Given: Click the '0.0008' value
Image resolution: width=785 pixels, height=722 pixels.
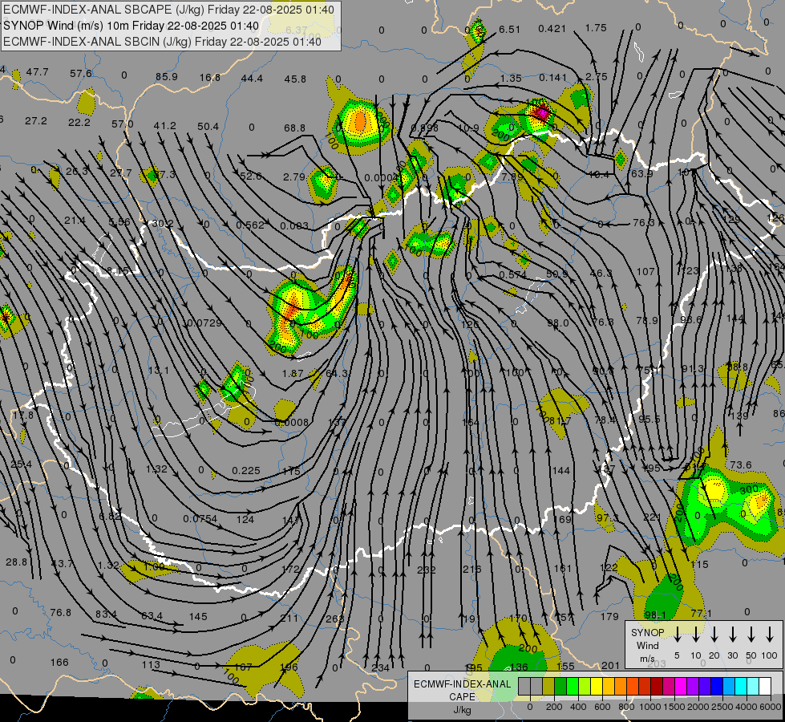Looking at the screenshot, I should point(292,423).
